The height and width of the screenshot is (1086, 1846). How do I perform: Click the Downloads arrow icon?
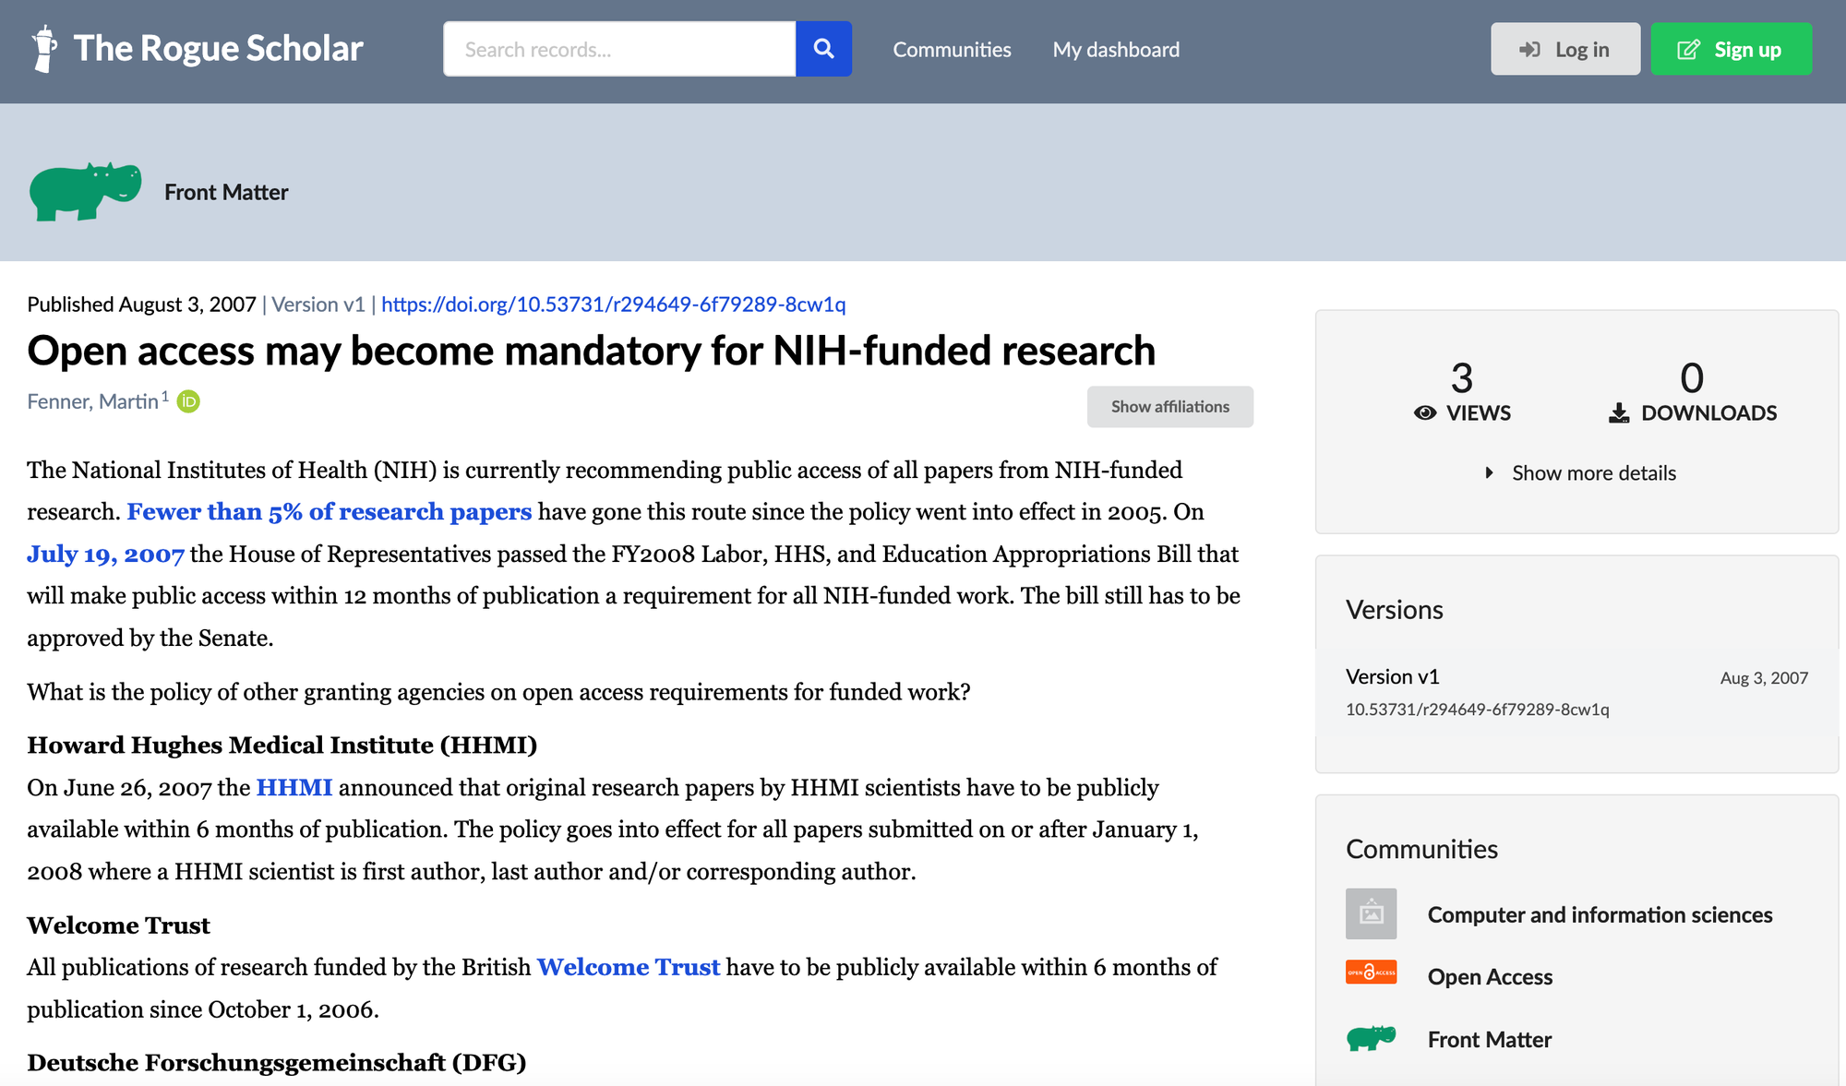pos(1619,413)
